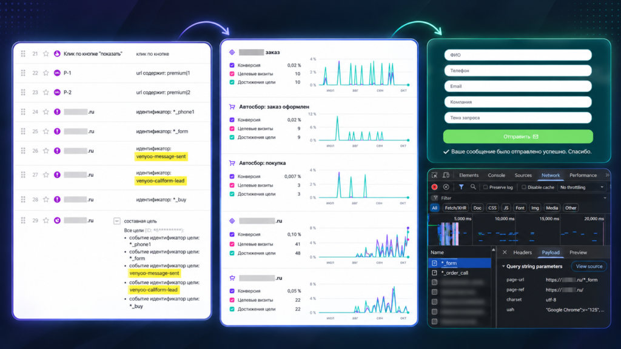Uncheck Конверсия under Автосбор: покупка
621x349 pixels.
(x=232, y=176)
